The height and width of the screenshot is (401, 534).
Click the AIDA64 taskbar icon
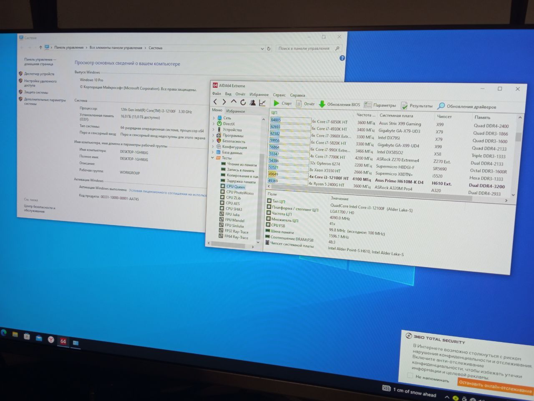[x=63, y=341]
